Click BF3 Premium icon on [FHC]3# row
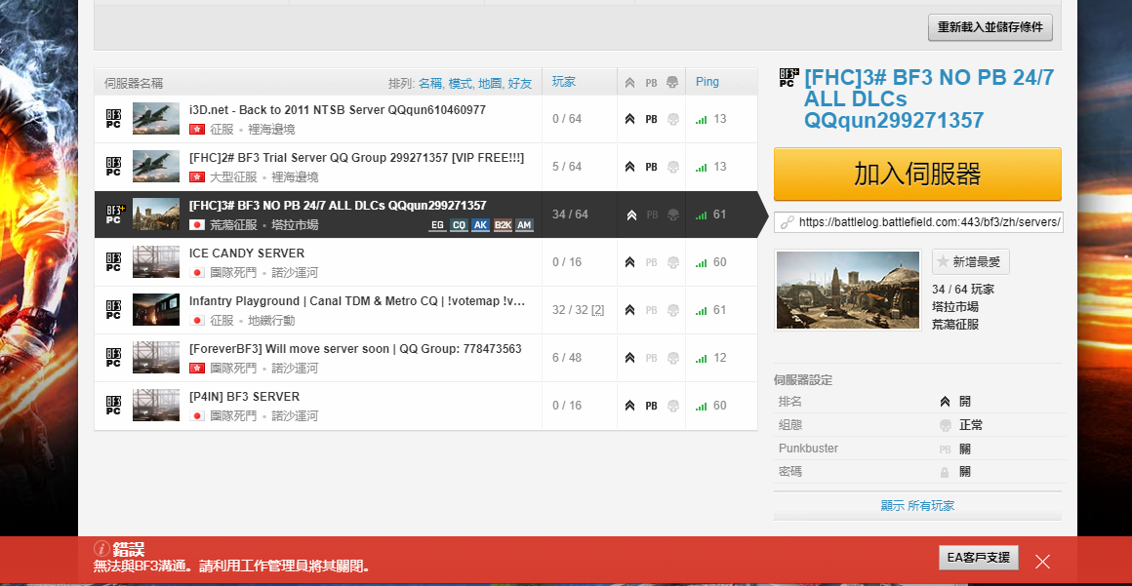 pyautogui.click(x=115, y=215)
